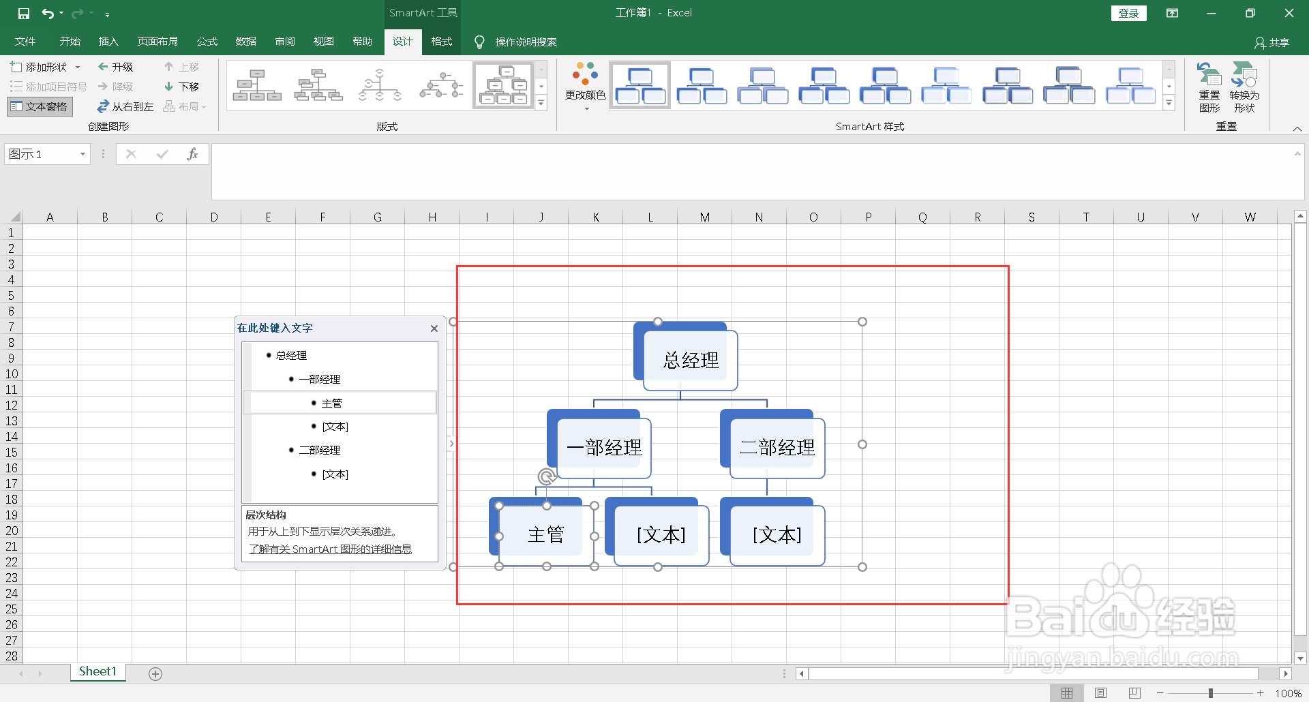Click 添加形状 to add a shape
This screenshot has height=702, width=1309.
coord(39,67)
